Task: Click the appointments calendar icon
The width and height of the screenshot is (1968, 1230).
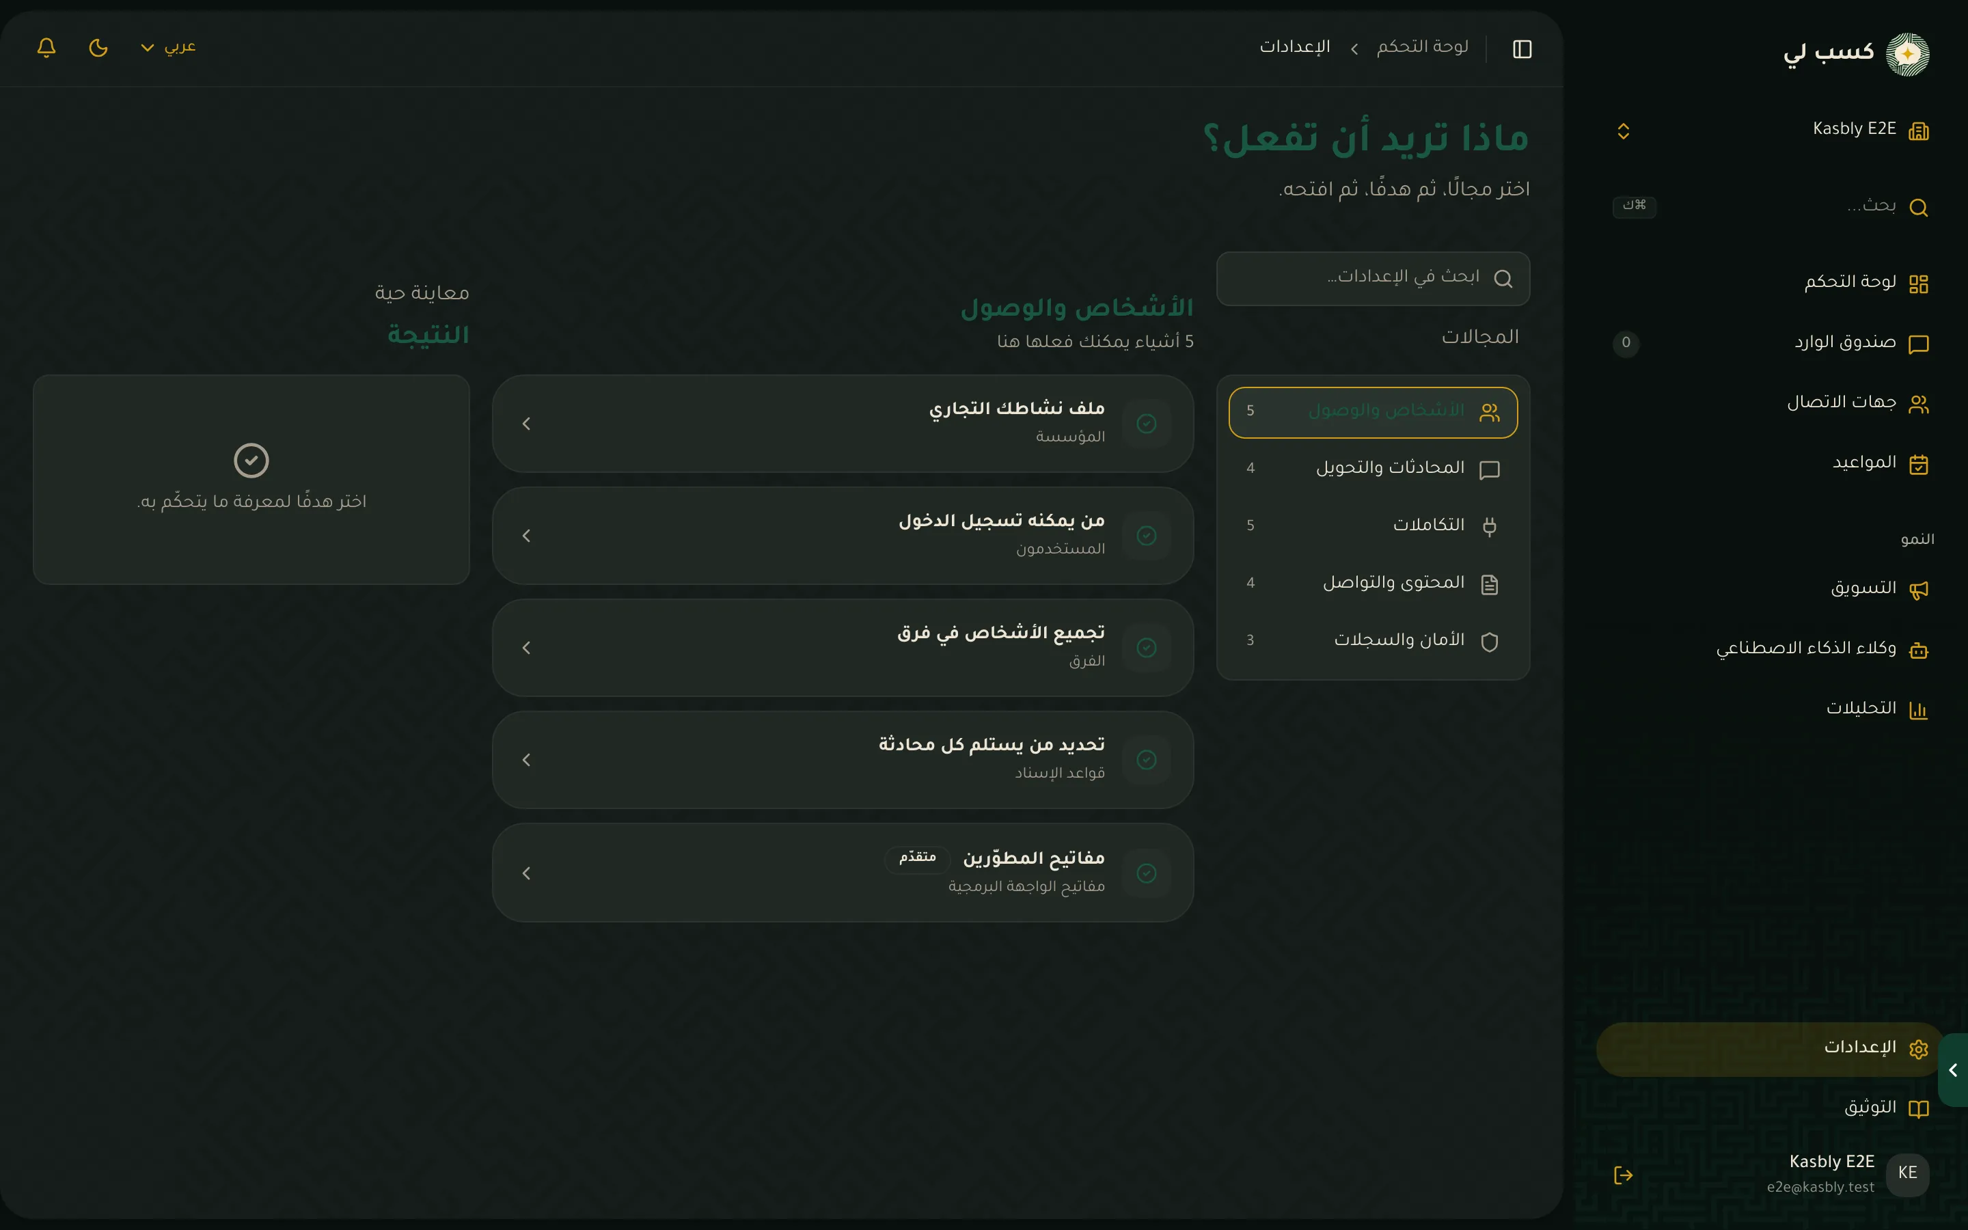Action: click(1918, 465)
